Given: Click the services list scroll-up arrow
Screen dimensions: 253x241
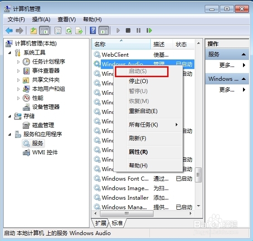Looking at the screenshot, I should 198,43.
